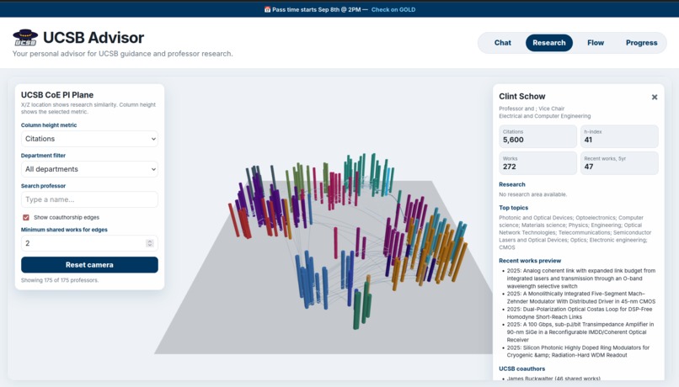This screenshot has width=679, height=387.
Task: Click the Five-Segment Mach-Zehnder Modulator paper entry
Action: 580,298
